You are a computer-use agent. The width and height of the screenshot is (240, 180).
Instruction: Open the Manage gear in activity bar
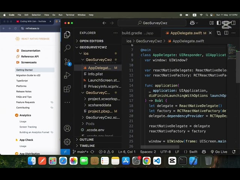pyautogui.click(x=67, y=142)
